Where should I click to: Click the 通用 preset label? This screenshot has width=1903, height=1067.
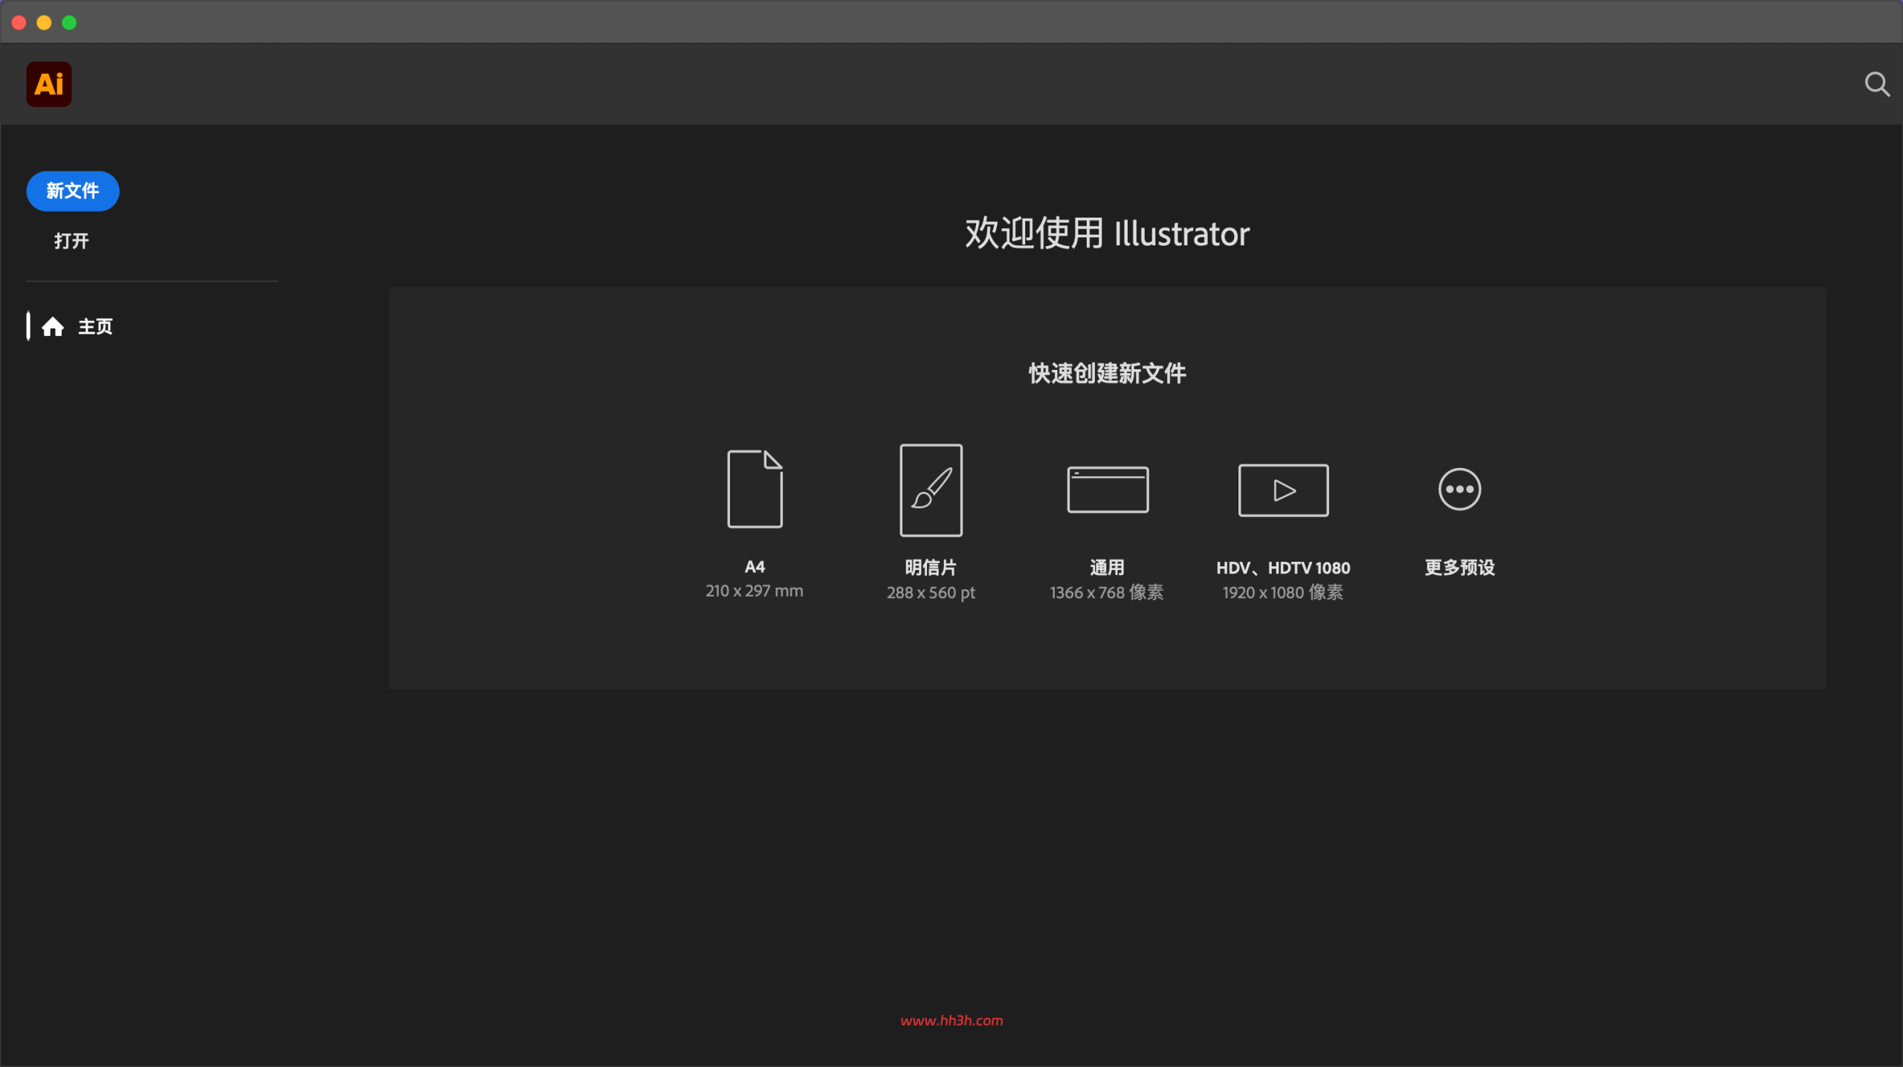[1107, 568]
